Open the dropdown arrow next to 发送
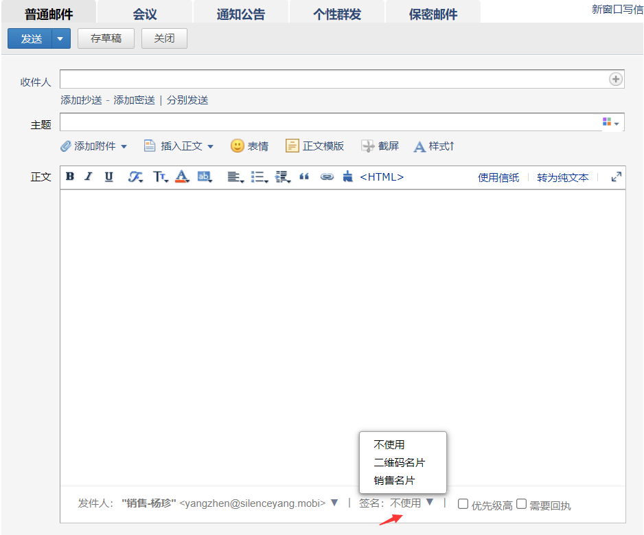 (61, 38)
